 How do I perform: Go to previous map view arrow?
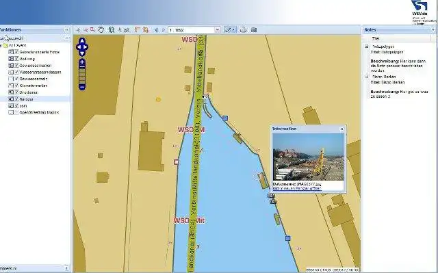pos(156,30)
